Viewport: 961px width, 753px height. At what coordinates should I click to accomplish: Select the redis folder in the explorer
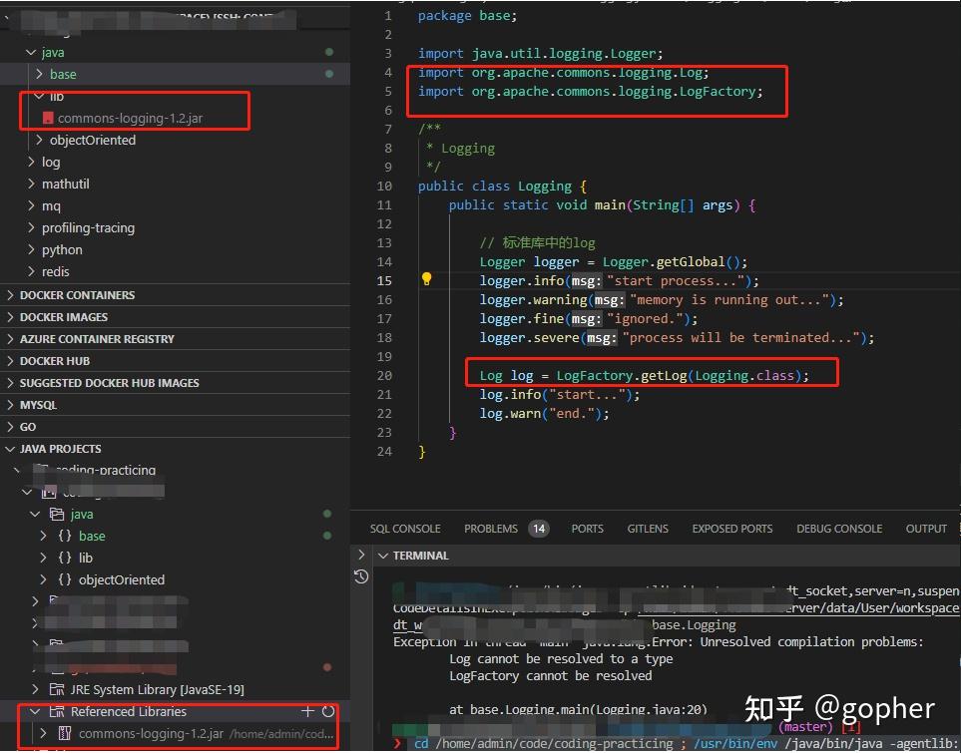[x=55, y=271]
